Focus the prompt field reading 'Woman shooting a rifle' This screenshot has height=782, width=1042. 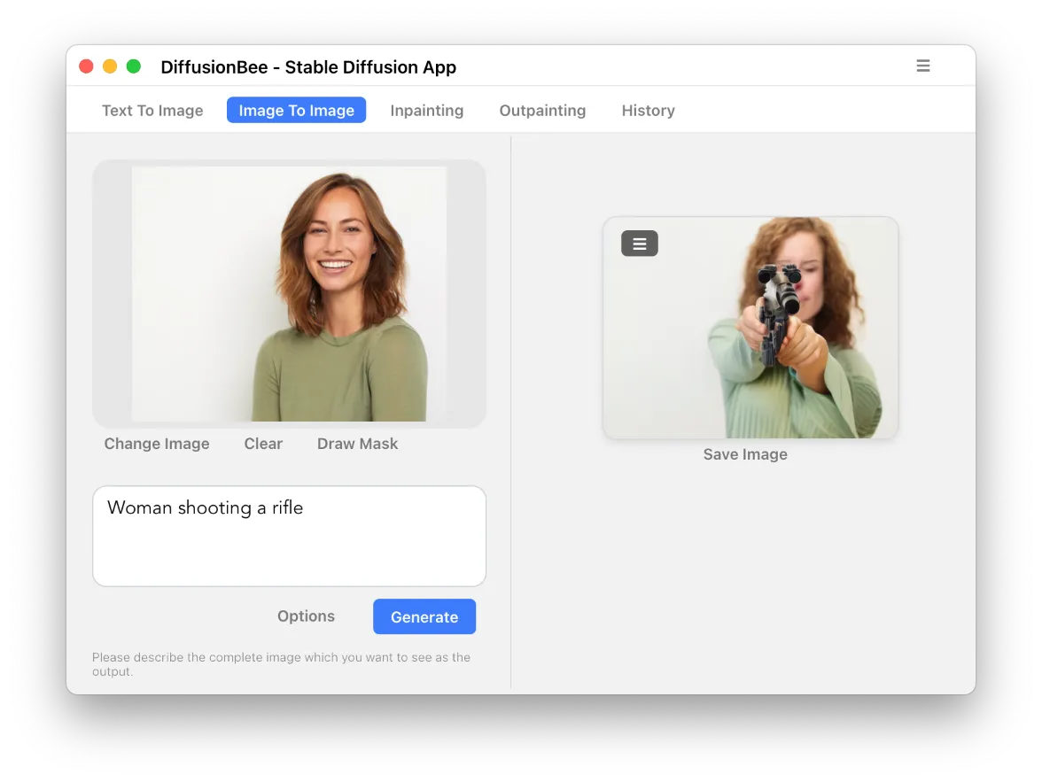pos(289,536)
